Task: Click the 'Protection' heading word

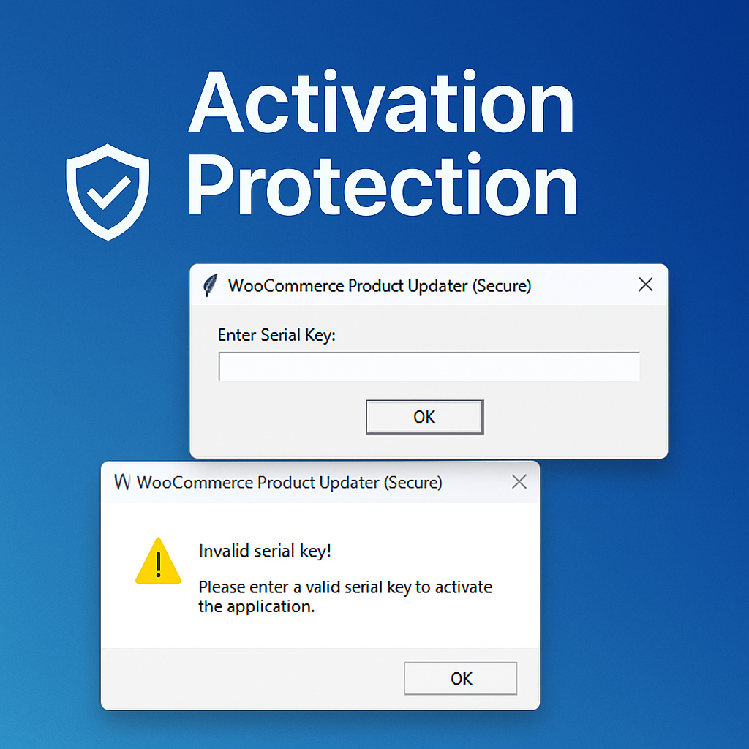Action: [383, 185]
